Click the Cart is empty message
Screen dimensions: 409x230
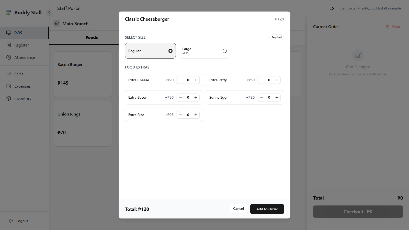coord(358,67)
